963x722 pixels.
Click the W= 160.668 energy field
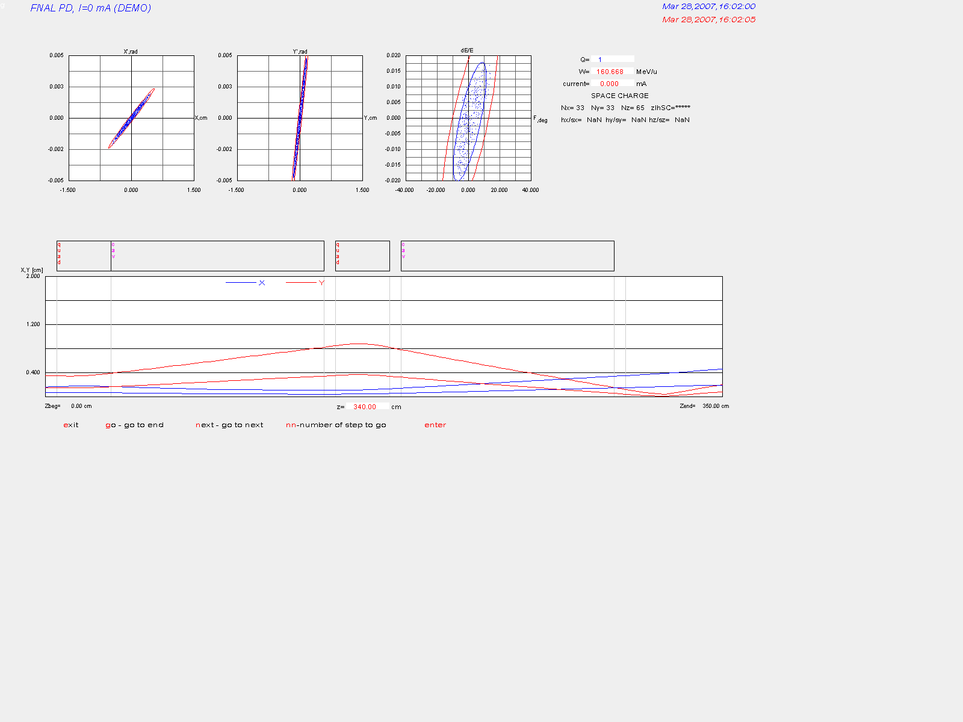(x=613, y=71)
